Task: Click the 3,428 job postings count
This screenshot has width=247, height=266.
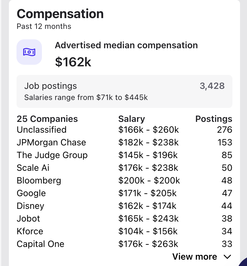Action: [x=212, y=86]
